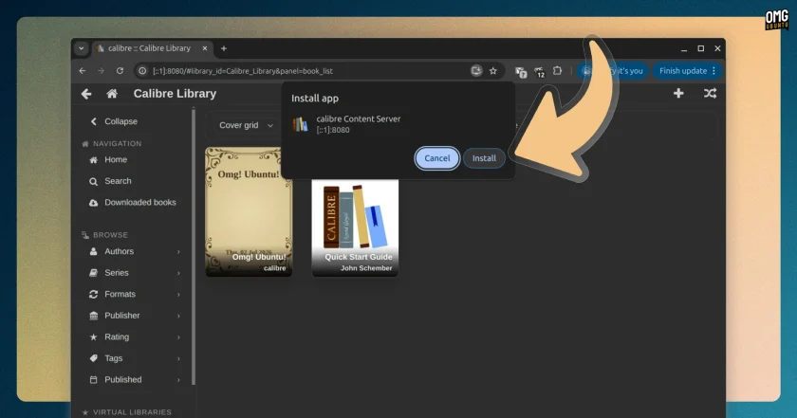Select the calibre :: Calibre Library tab
The height and width of the screenshot is (418, 797).
[x=150, y=48]
